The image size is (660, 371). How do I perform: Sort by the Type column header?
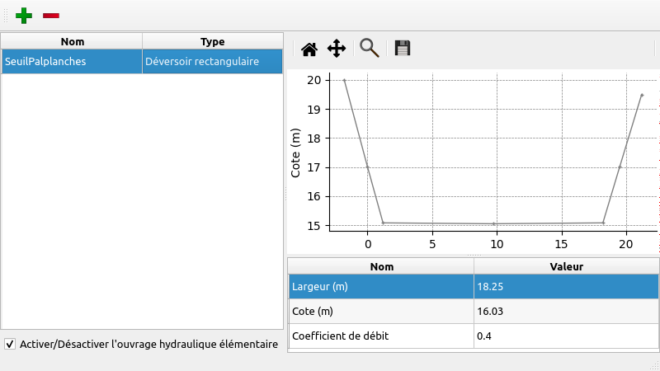(x=212, y=41)
